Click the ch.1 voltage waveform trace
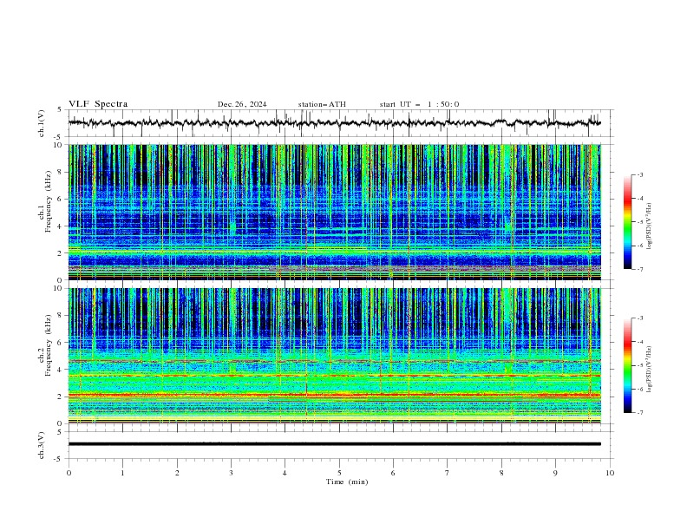Image resolution: width=687 pixels, height=531 pixels. [x=335, y=123]
